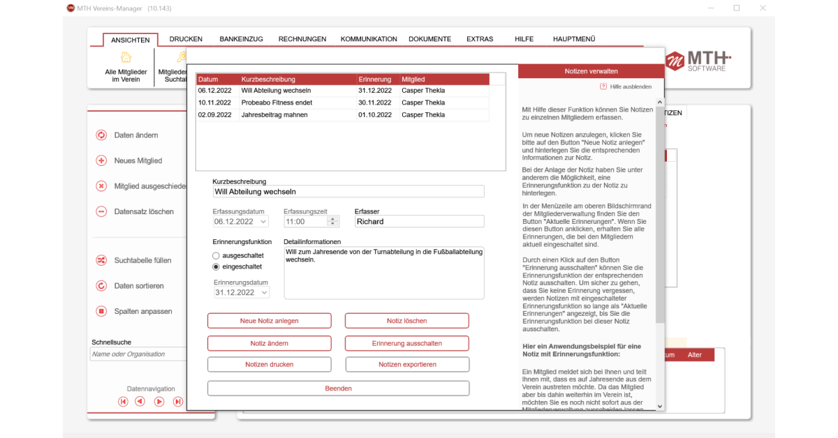The image size is (838, 438).
Task: Click the Kurzbeschreibung column header
Action: pos(298,80)
